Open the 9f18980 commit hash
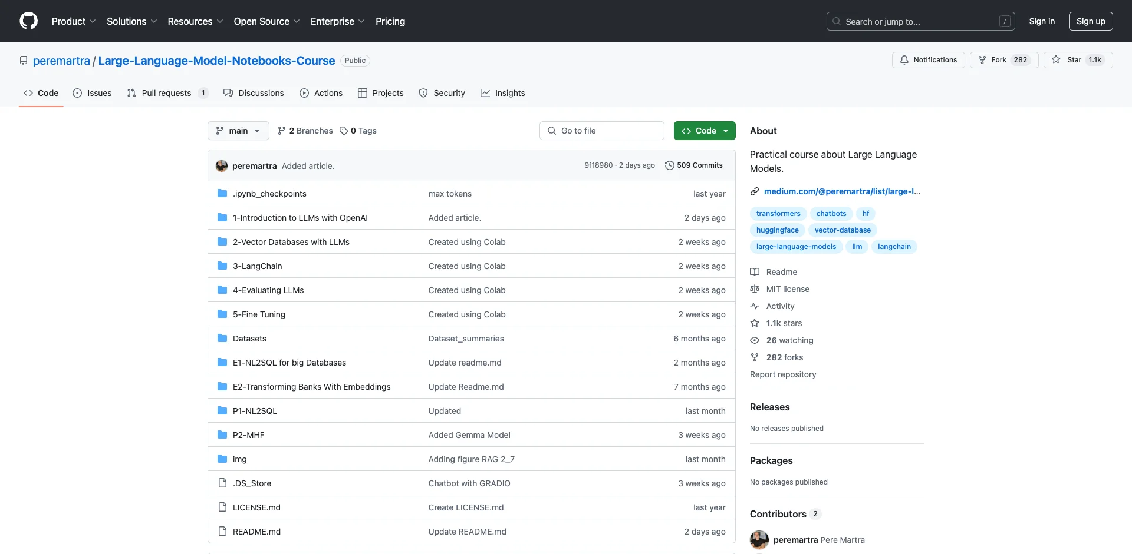 click(x=598, y=165)
